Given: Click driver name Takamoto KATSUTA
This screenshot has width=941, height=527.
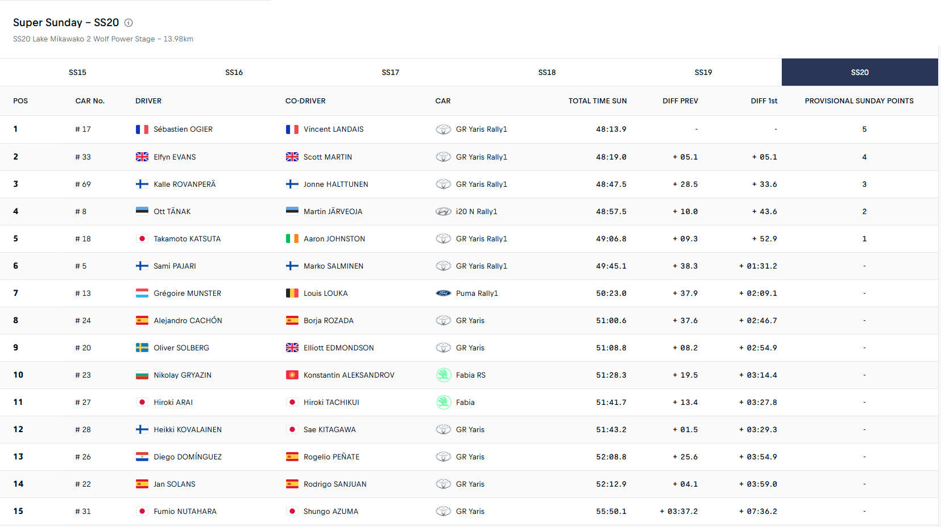Looking at the screenshot, I should [x=186, y=239].
